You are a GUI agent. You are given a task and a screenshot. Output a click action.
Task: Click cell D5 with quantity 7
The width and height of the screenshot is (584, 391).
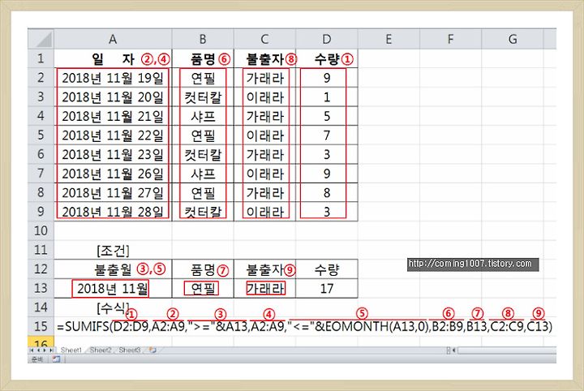click(x=327, y=135)
